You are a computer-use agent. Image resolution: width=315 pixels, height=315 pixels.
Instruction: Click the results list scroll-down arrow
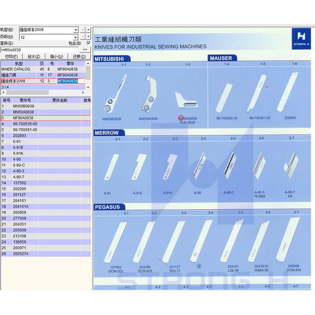88,87
